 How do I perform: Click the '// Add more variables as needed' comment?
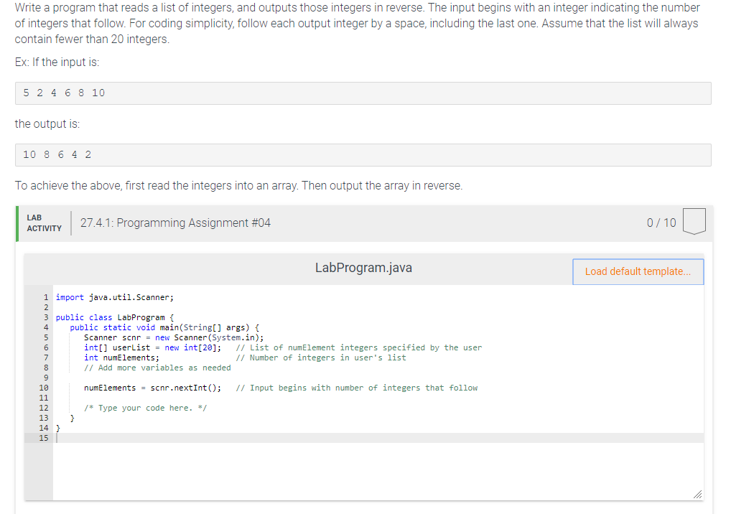pyautogui.click(x=157, y=368)
